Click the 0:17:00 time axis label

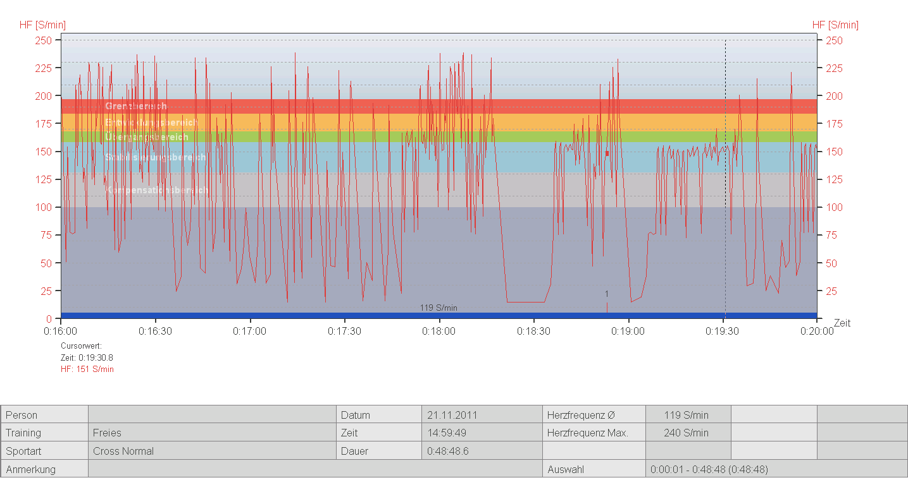click(251, 331)
